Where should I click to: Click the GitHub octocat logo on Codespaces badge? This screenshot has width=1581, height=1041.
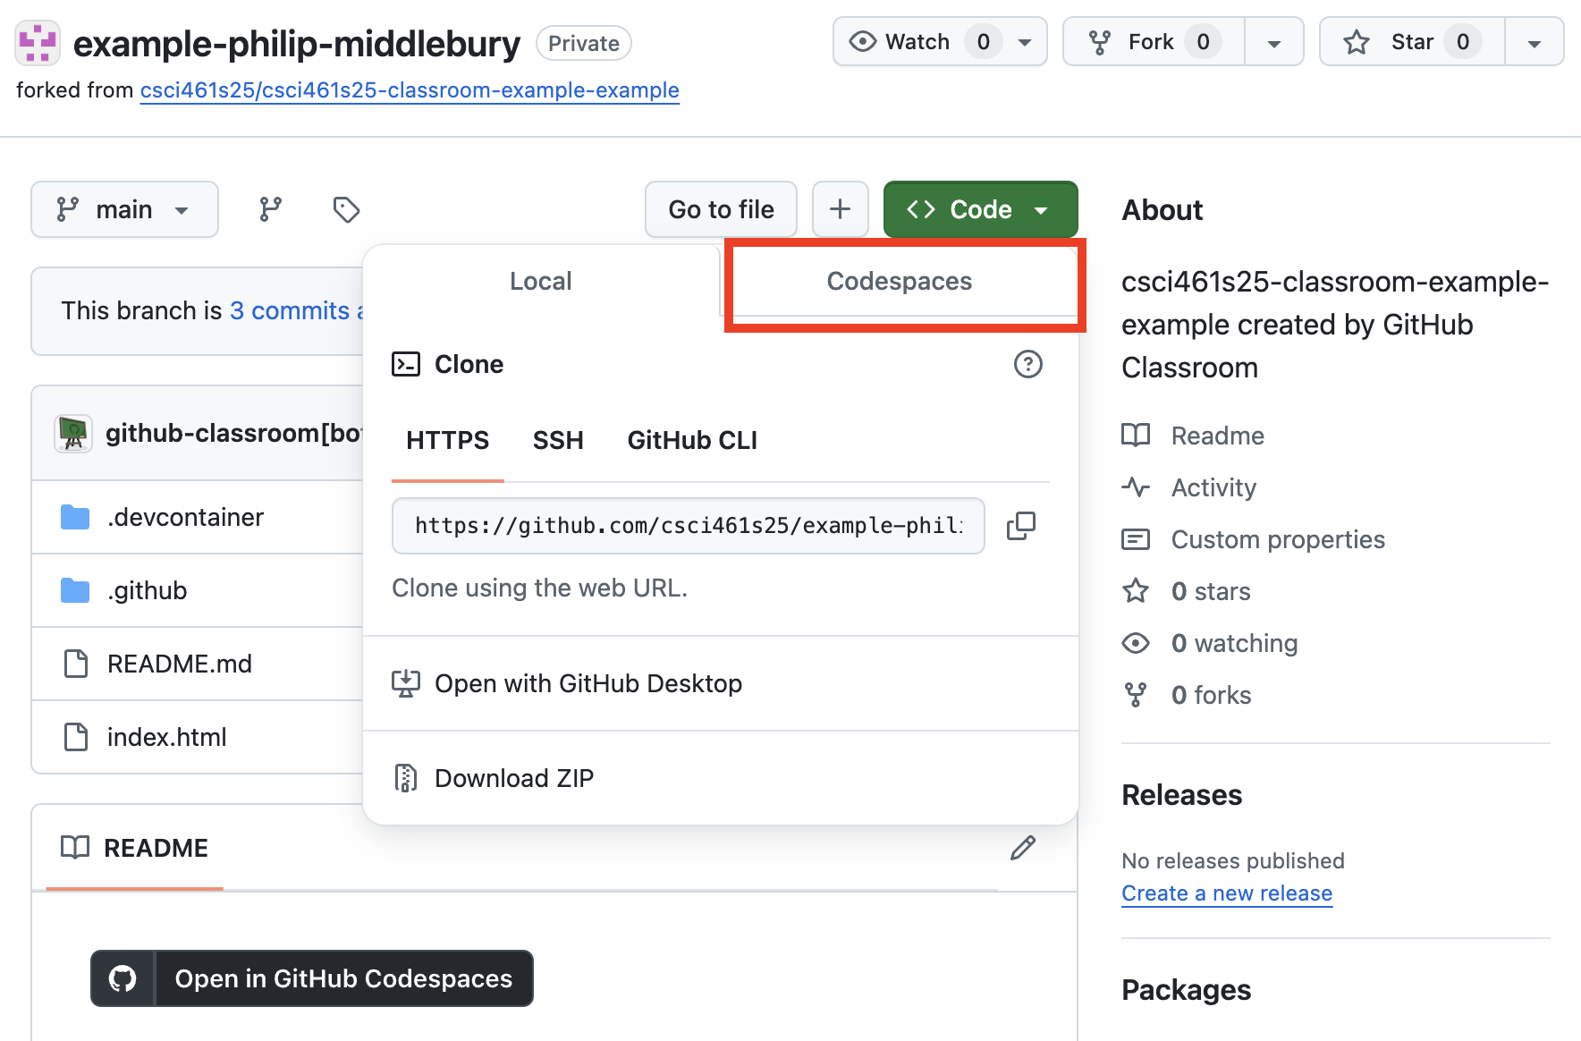pos(123,978)
